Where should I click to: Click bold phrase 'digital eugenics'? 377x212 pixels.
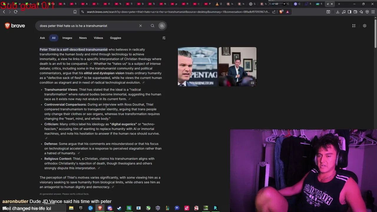[123, 124]
